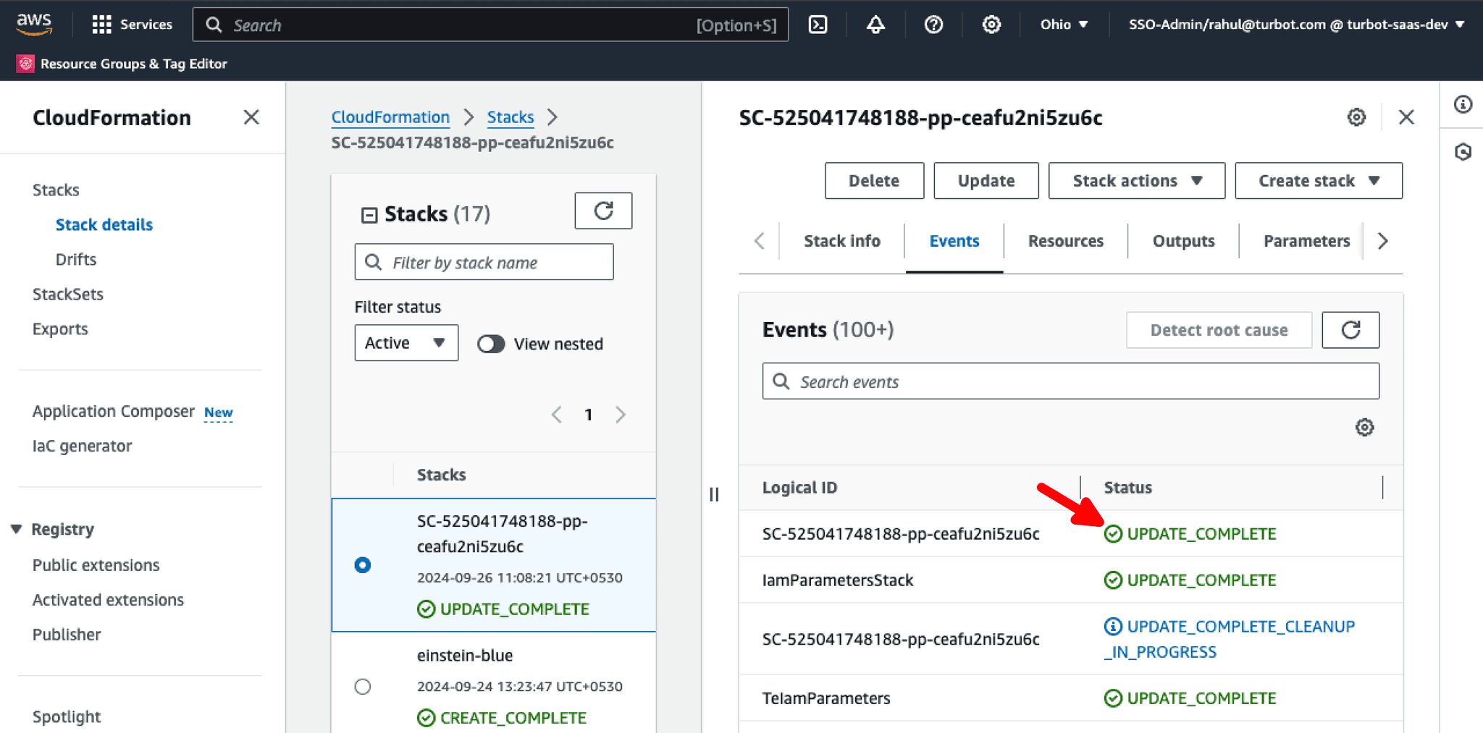Open the CloudShell terminal icon
Viewport: 1483px width, 733px height.
[x=818, y=24]
